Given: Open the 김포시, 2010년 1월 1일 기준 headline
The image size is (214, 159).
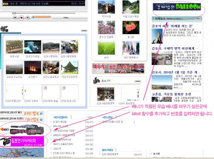Looking at the screenshot, I should pos(176,72).
